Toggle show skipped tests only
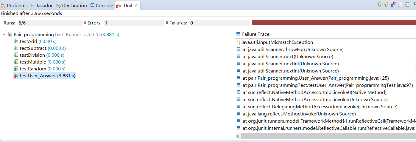 pos(400,4)
